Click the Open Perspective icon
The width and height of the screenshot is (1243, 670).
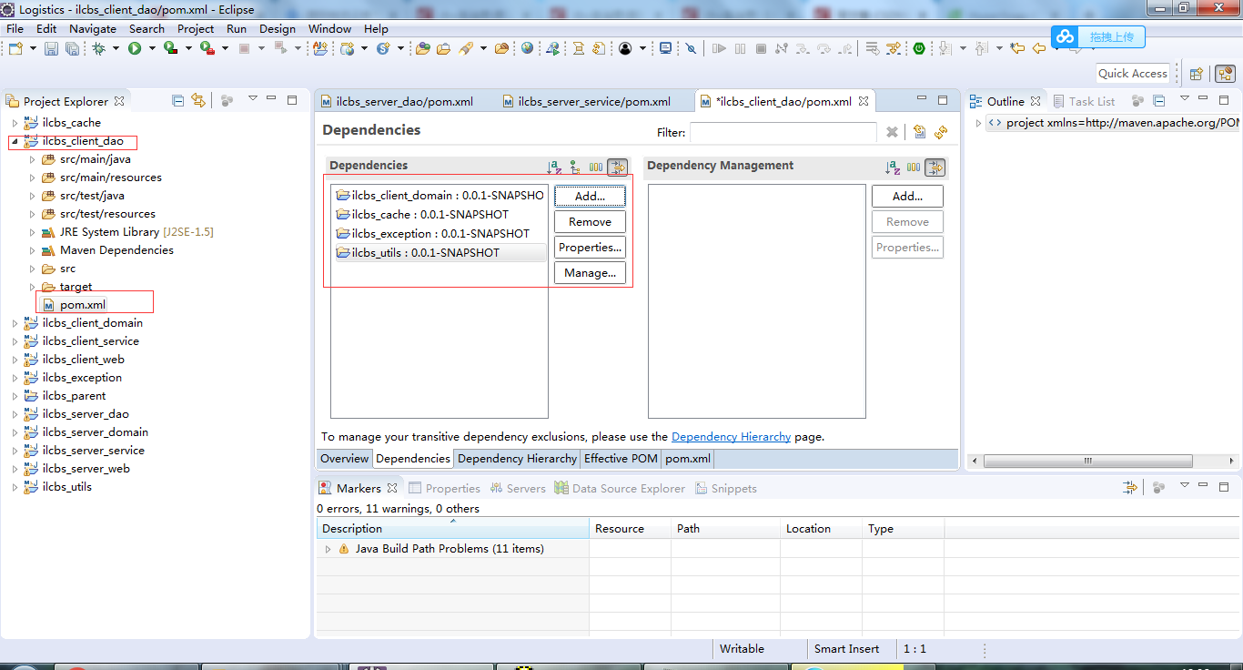(1198, 74)
